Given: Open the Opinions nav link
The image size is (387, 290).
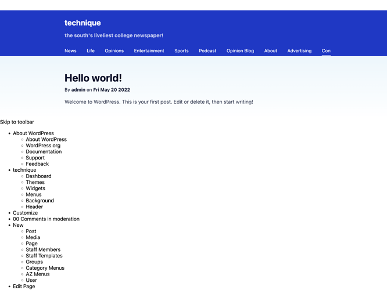Looking at the screenshot, I should (114, 51).
